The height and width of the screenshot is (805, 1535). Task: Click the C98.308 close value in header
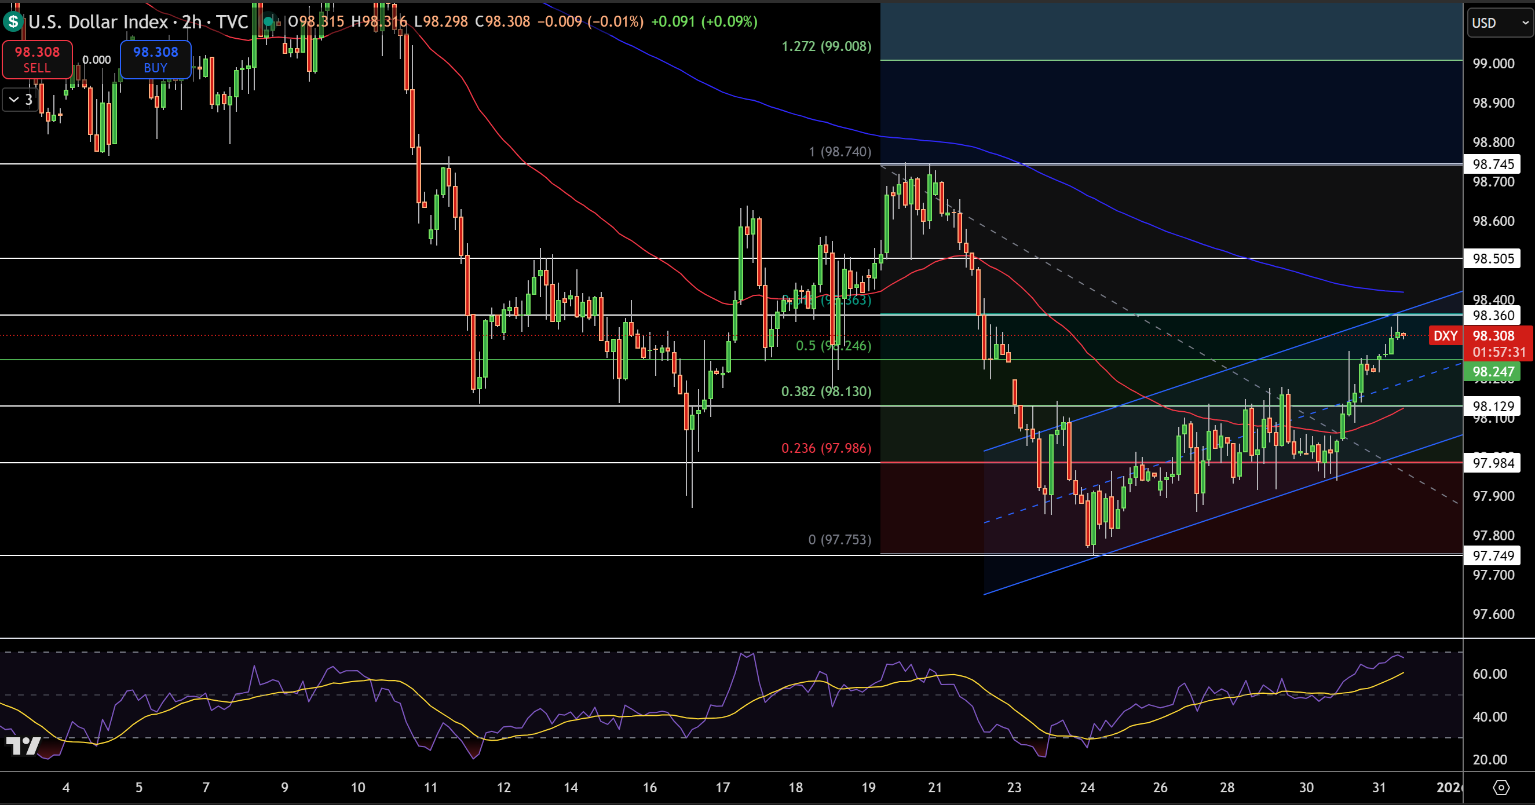pos(502,22)
